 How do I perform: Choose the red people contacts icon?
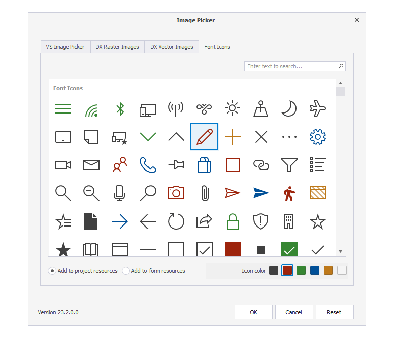coord(120,164)
